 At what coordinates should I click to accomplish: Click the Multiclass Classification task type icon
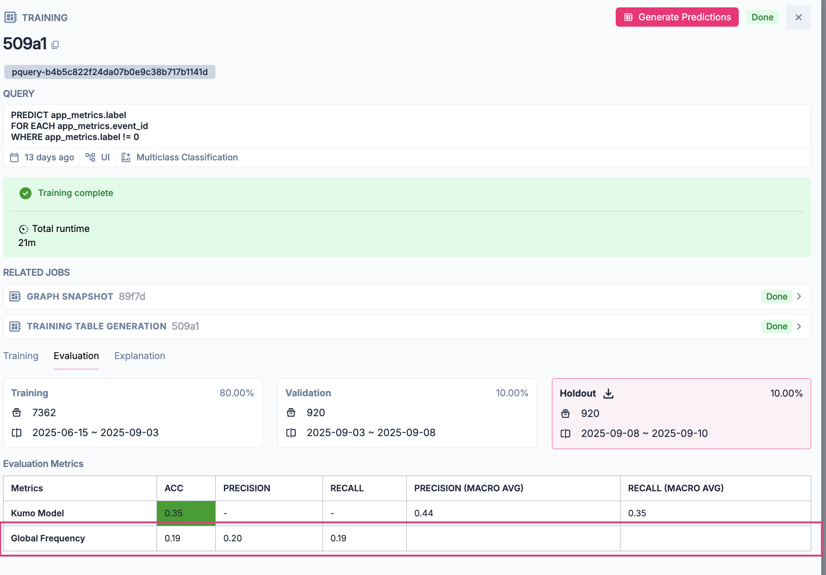[126, 157]
